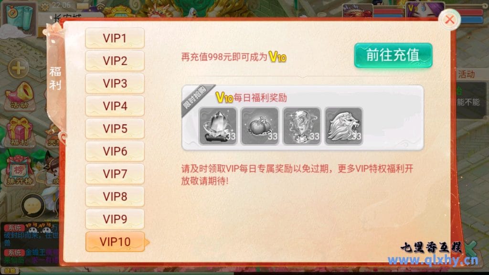This screenshot has width=489, height=275.
Task: Select the VIP5 tab
Action: pyautogui.click(x=115, y=128)
